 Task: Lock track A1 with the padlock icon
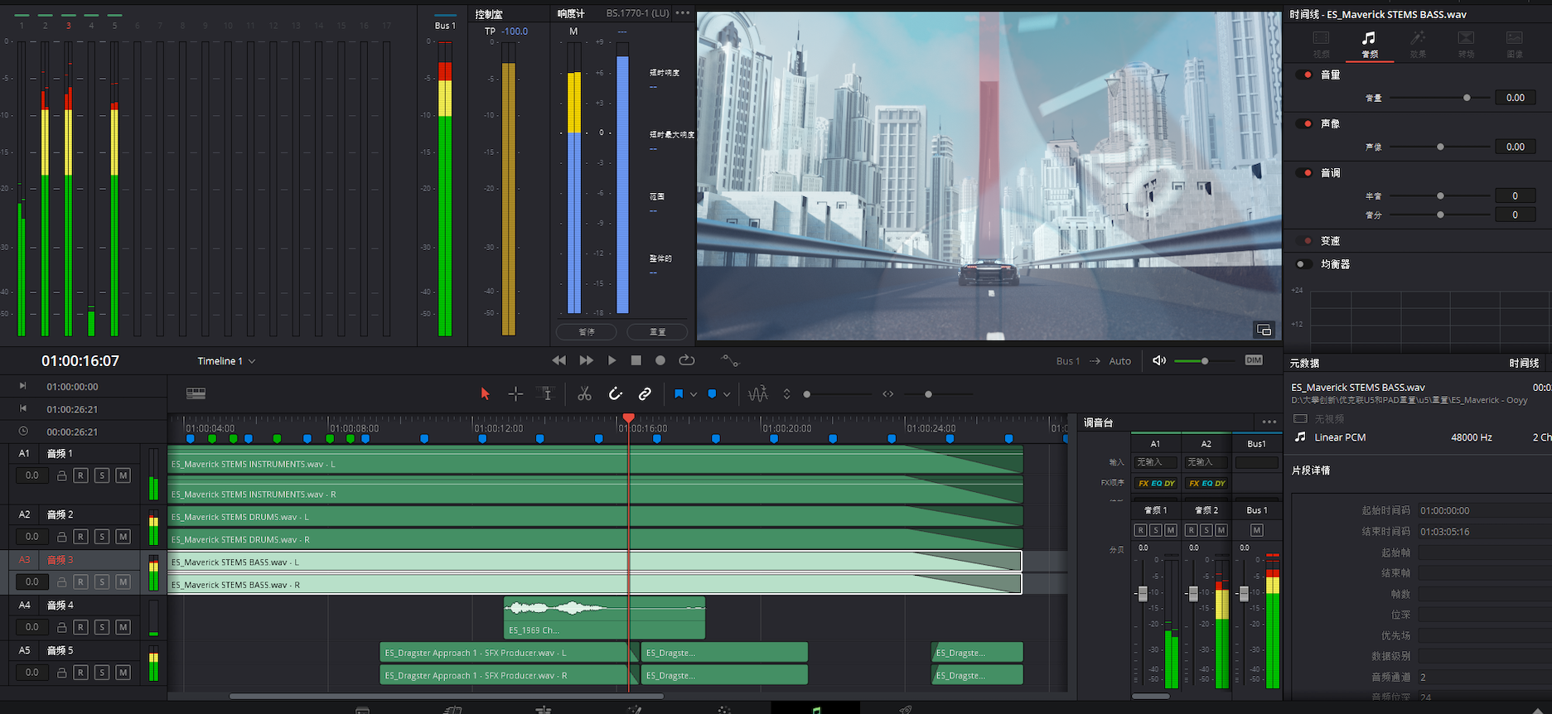[61, 475]
